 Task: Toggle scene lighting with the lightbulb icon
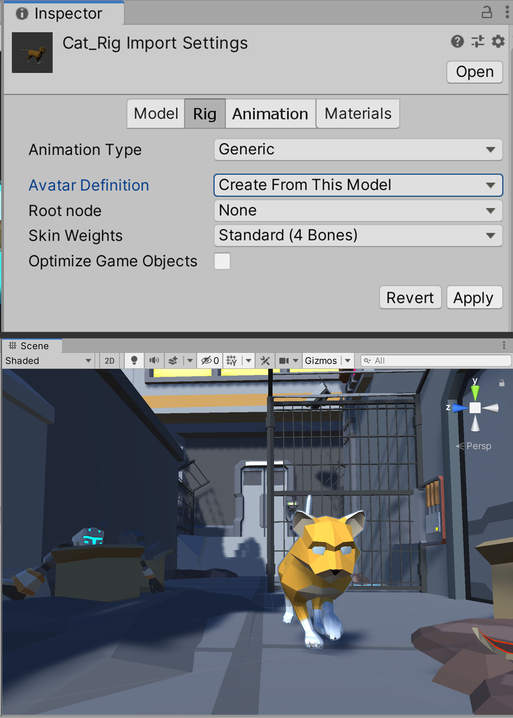(x=134, y=361)
